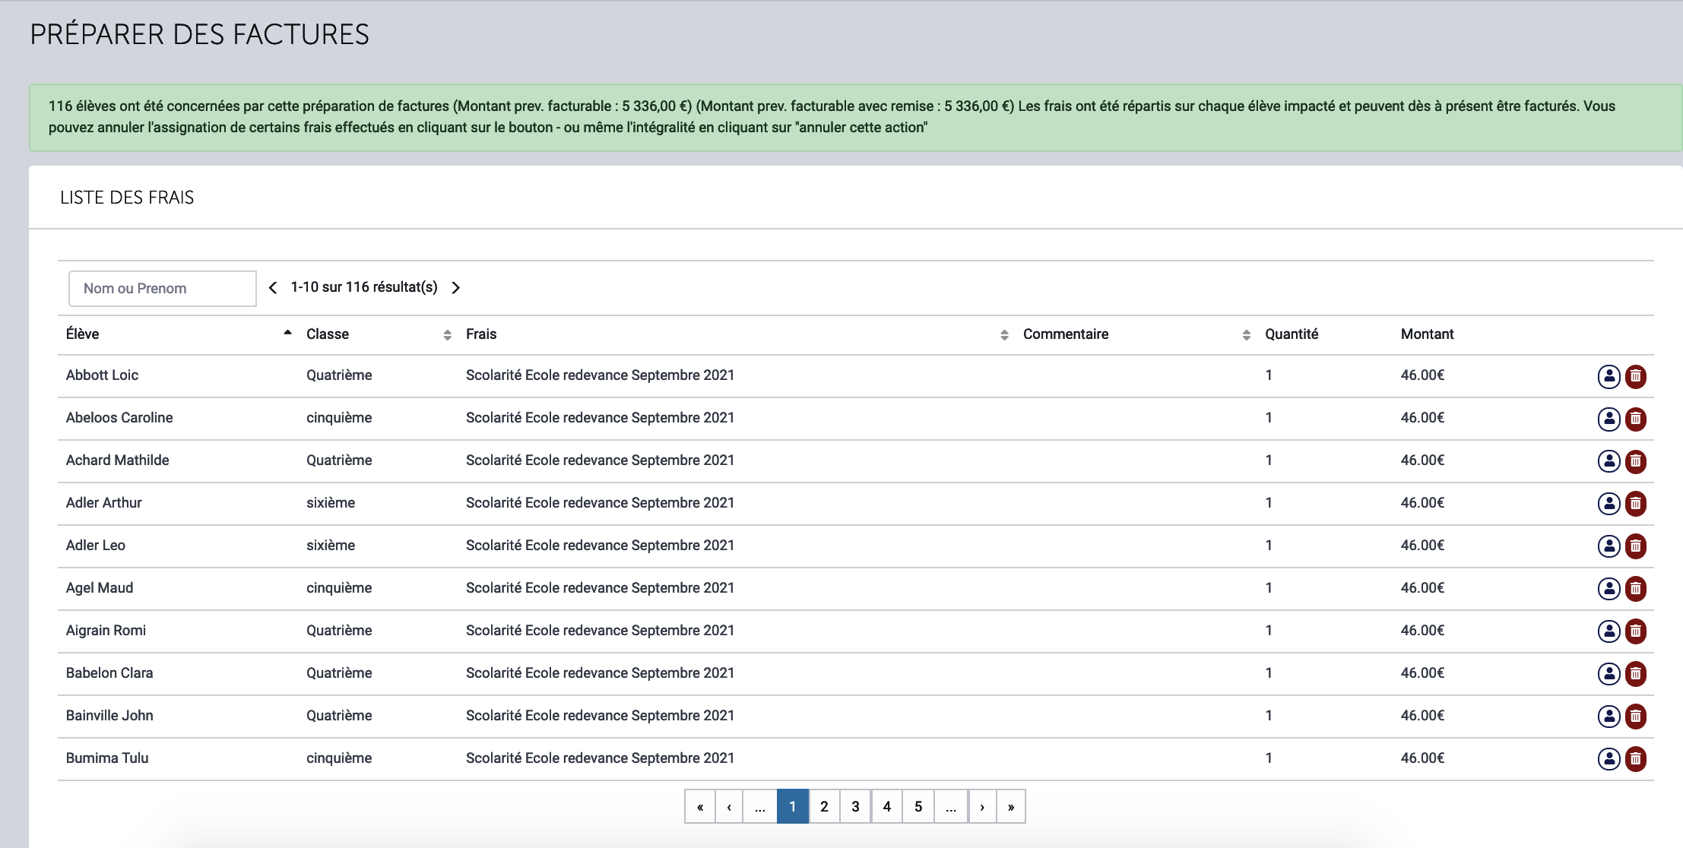Select page 3 in pagination
Viewport: 1683px width, 848px height.
click(855, 806)
